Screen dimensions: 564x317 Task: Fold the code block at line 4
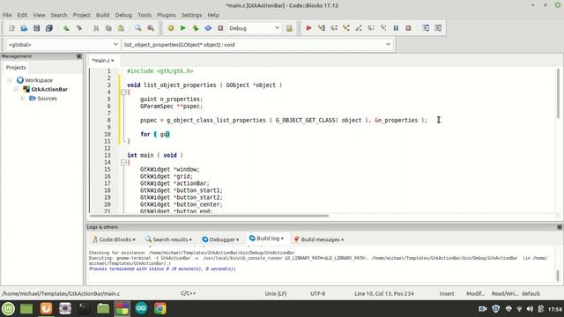(123, 92)
